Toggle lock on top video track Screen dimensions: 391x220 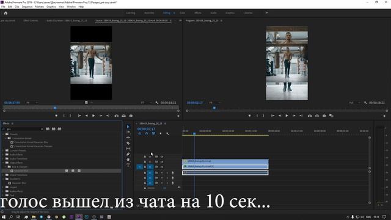pos(145,156)
